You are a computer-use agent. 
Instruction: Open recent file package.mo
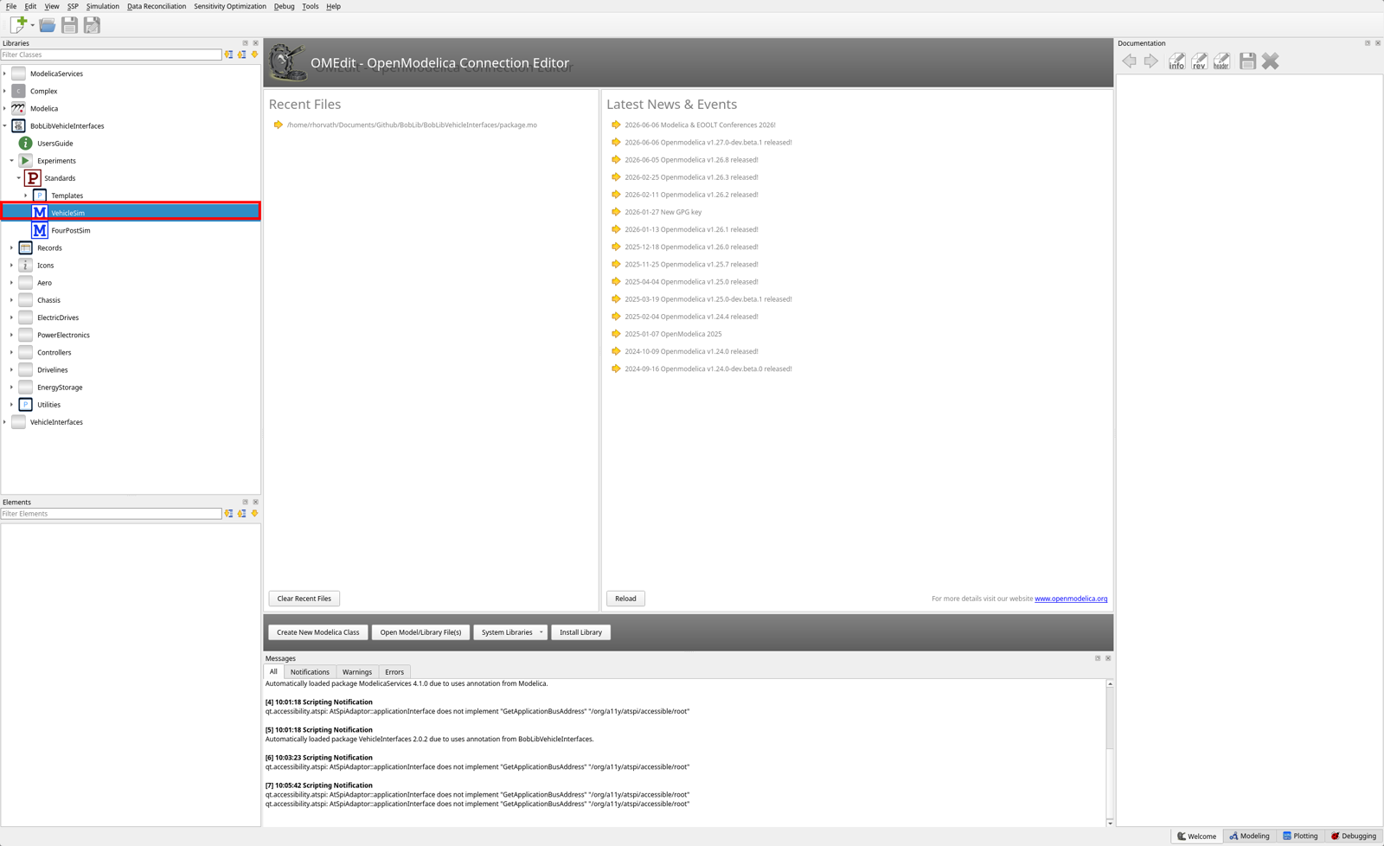tap(412, 125)
